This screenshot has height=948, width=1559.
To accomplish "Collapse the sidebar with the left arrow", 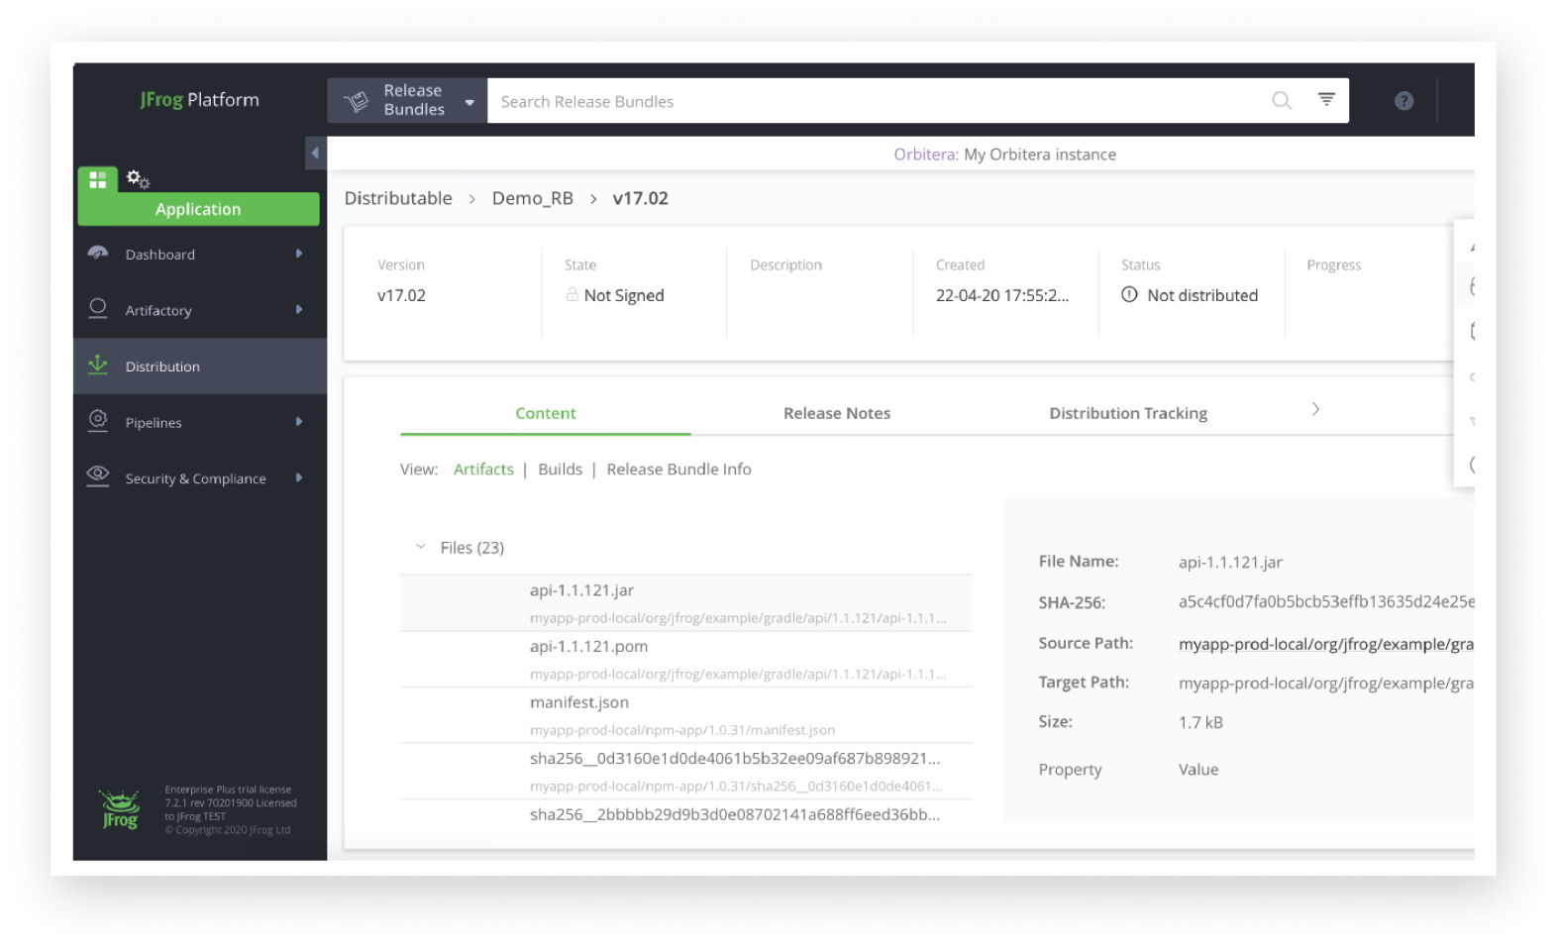I will click(316, 154).
